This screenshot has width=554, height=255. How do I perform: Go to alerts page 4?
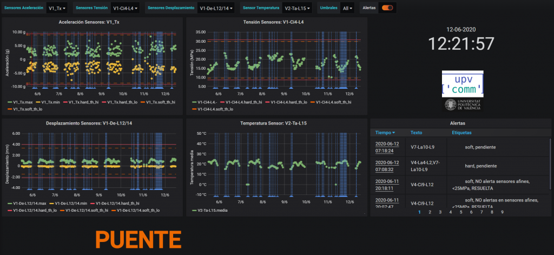pos(451,212)
